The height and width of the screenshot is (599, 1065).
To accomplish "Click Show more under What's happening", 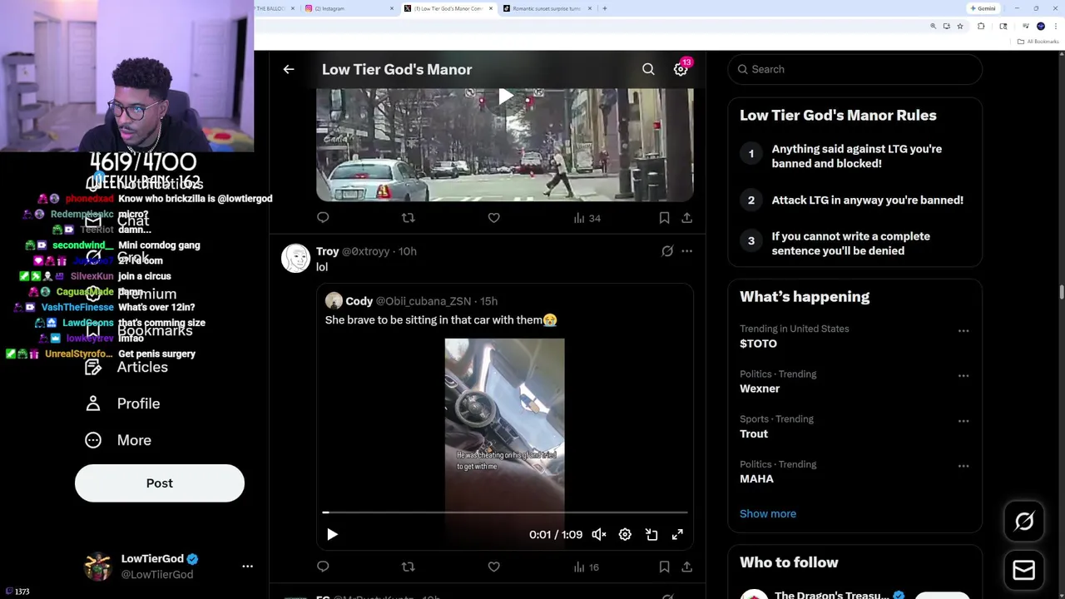I will (x=768, y=513).
